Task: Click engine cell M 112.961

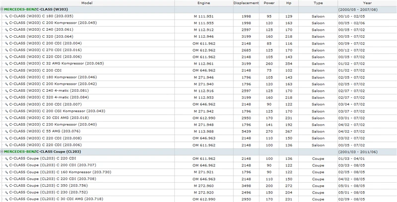Action: coord(203,64)
